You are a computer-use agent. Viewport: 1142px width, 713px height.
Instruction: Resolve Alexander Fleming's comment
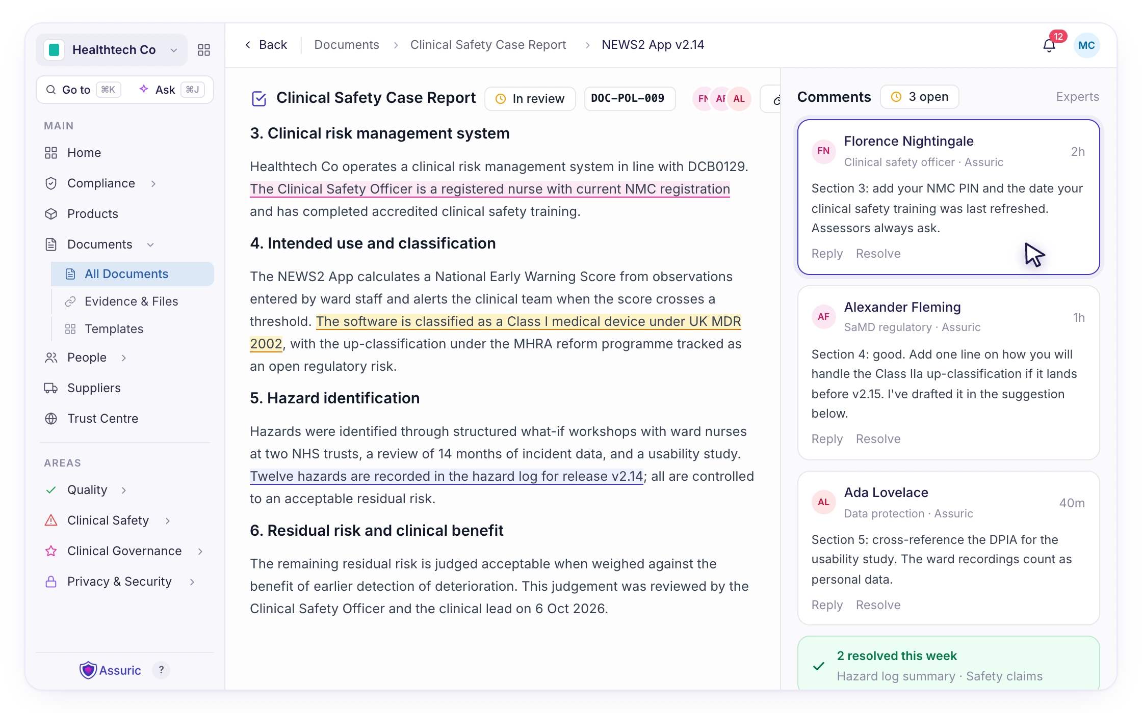pos(878,439)
